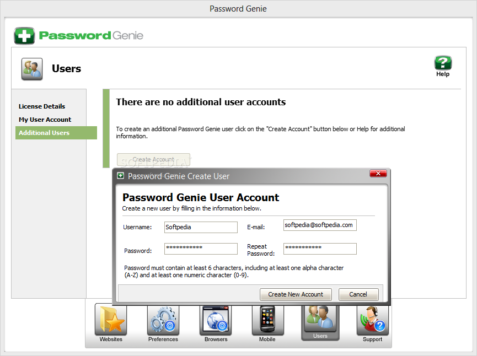Open My User Account in the sidebar
Screen dimensions: 477x356
45,120
